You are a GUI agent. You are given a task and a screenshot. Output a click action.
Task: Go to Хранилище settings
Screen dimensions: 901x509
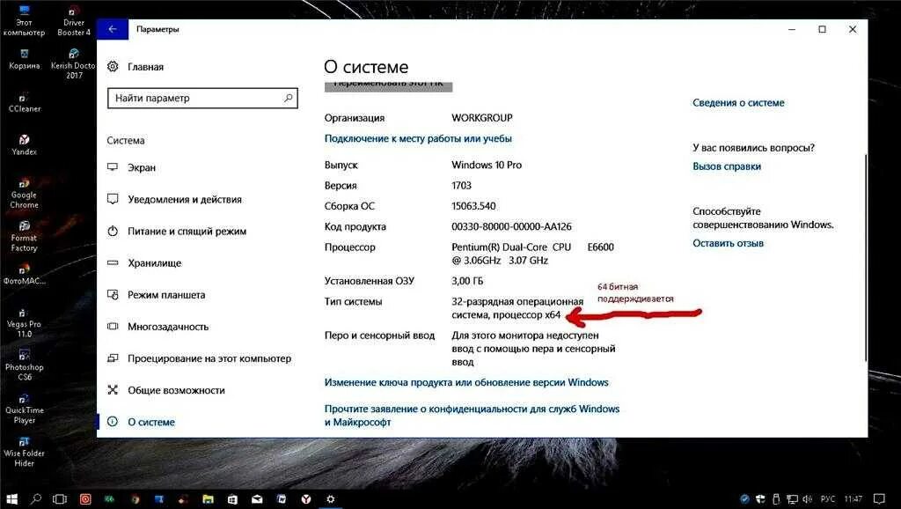pos(154,262)
